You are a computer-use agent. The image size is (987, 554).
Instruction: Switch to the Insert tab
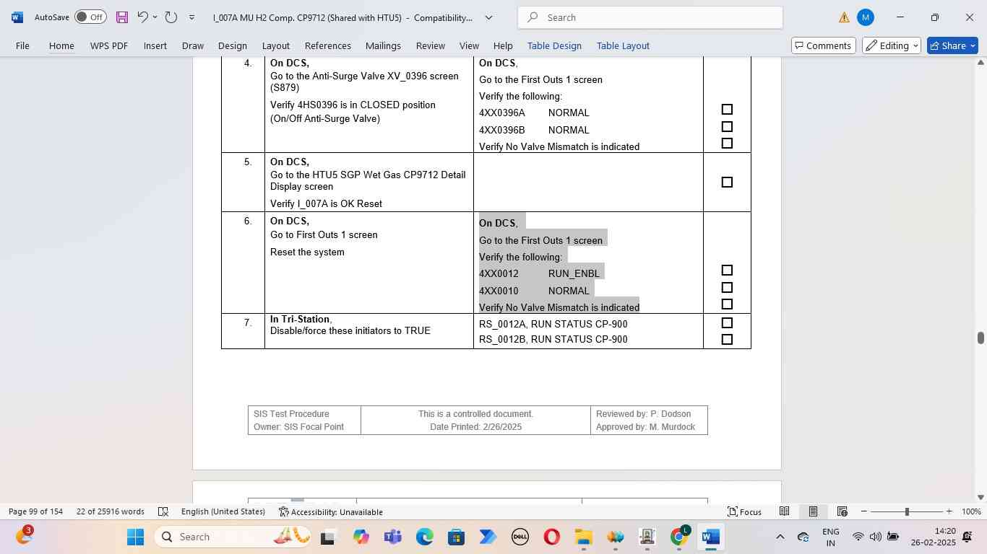click(x=155, y=45)
